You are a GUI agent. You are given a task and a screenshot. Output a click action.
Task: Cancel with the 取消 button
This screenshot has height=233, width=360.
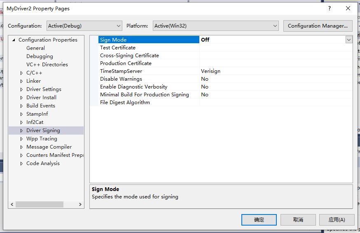coord(298,220)
